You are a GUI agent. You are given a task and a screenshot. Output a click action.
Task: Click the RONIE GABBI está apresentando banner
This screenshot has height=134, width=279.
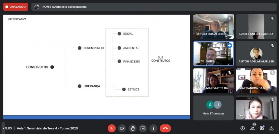(x=154, y=7)
